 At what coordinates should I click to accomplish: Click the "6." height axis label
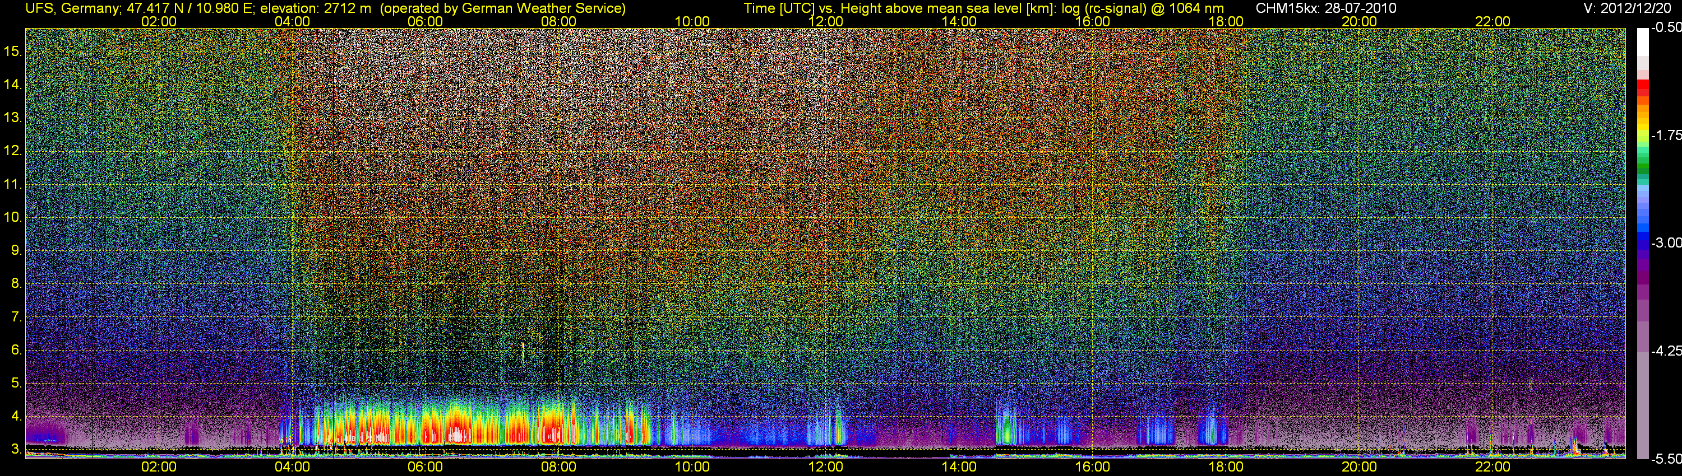click(17, 350)
